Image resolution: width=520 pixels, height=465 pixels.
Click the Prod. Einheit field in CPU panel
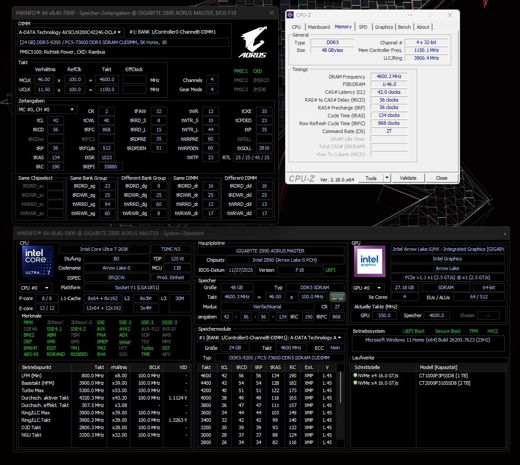pos(170,277)
